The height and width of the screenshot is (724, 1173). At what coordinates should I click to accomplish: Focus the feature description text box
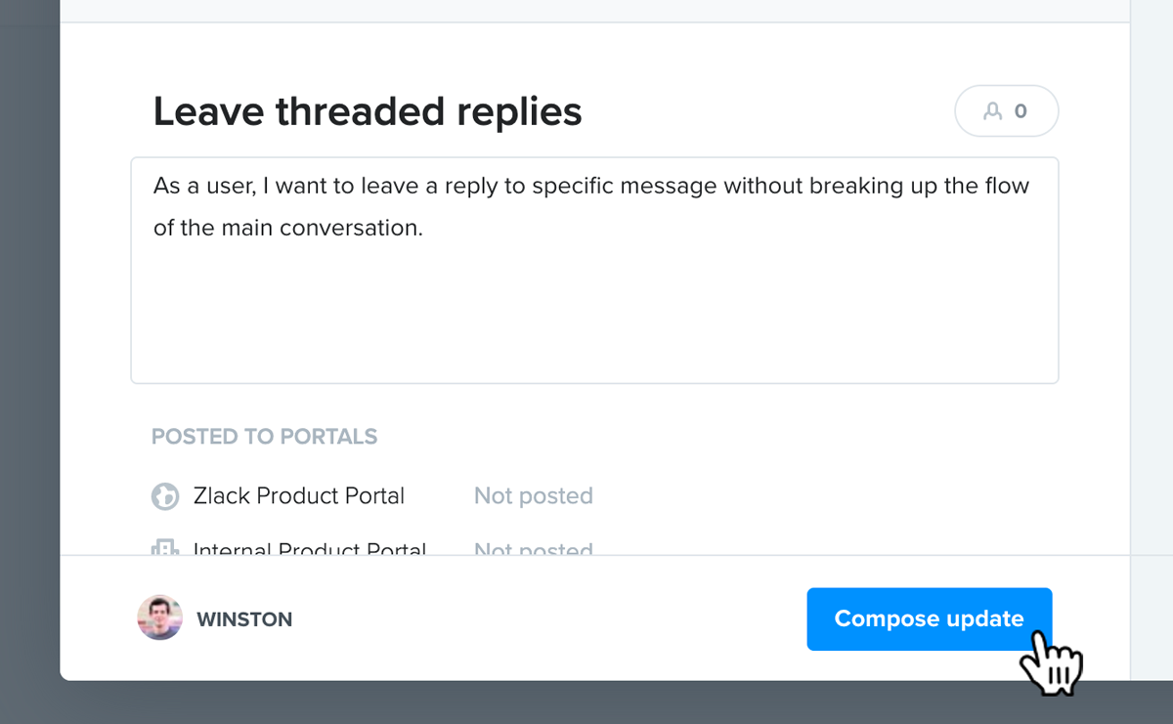(594, 270)
